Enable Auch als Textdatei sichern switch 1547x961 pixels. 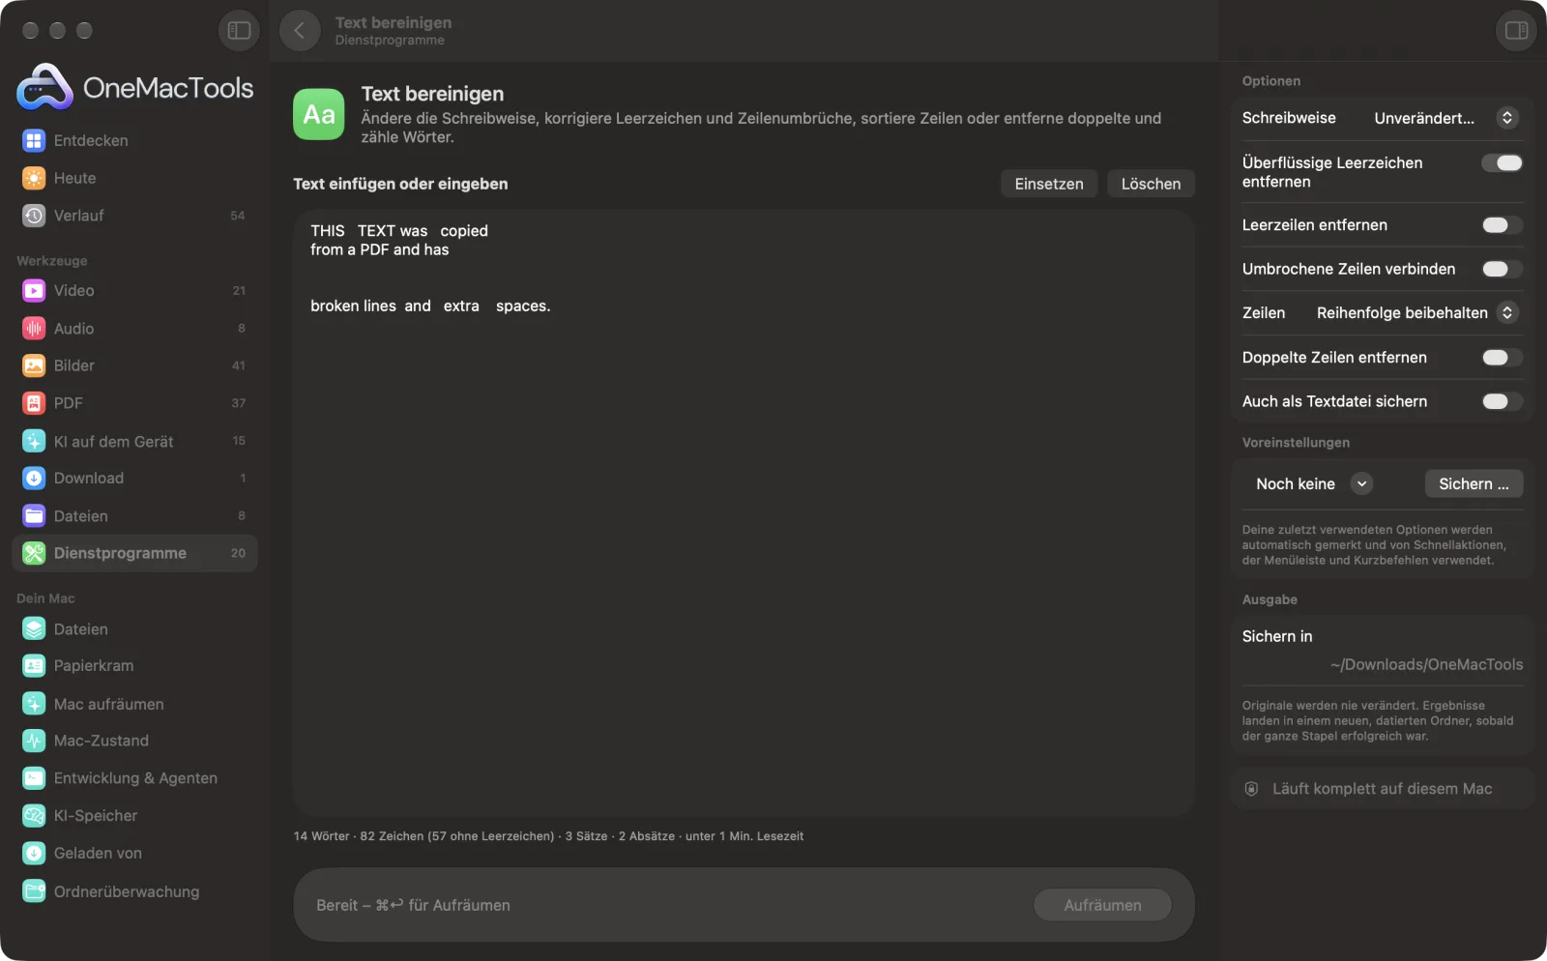(1503, 401)
